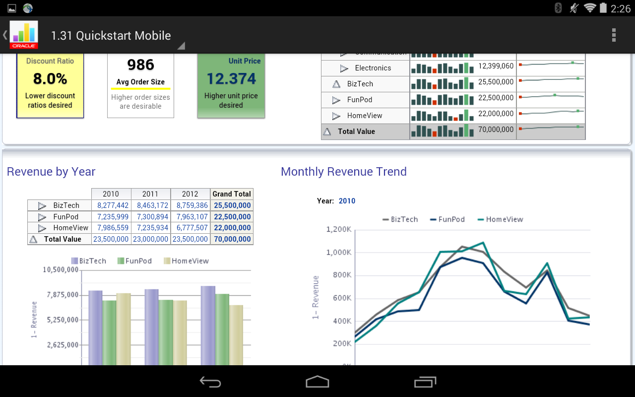Tap the BizTech trend sparkline in upper table
The image size is (635, 397).
coord(551,80)
